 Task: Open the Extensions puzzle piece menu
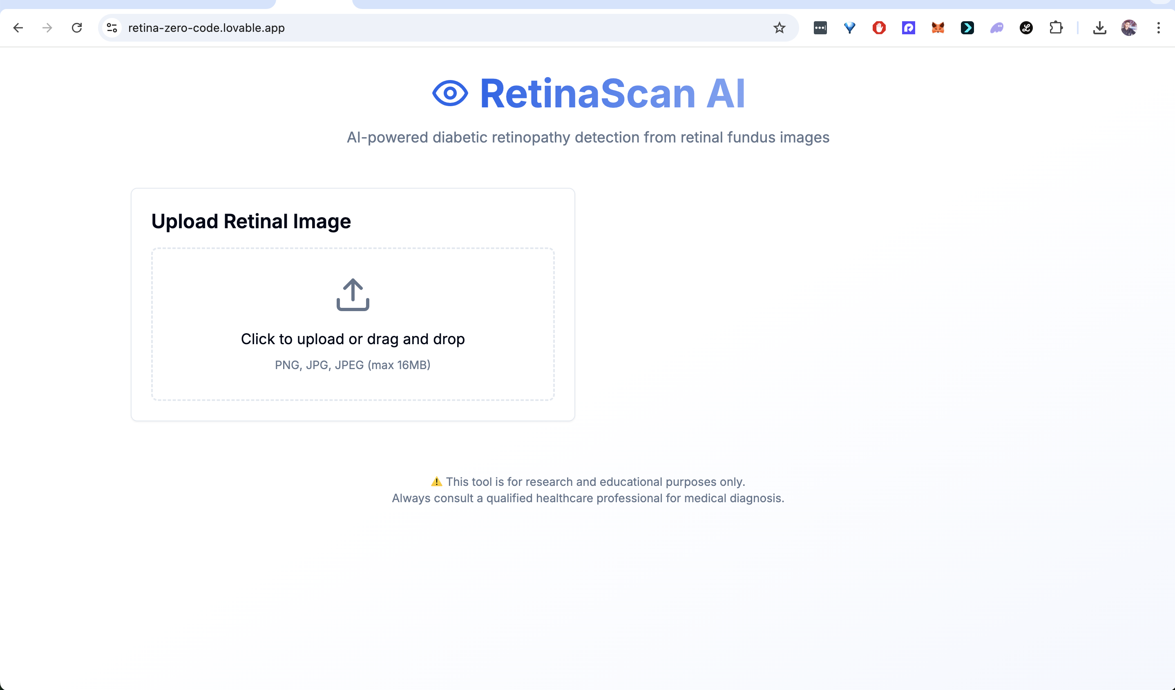coord(1056,28)
